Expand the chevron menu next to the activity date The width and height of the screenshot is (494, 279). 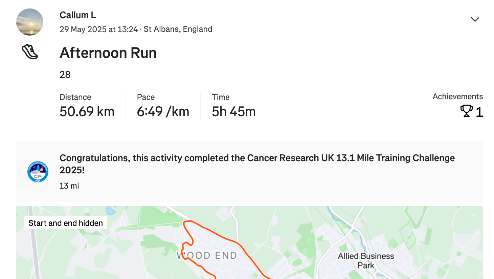click(x=475, y=19)
